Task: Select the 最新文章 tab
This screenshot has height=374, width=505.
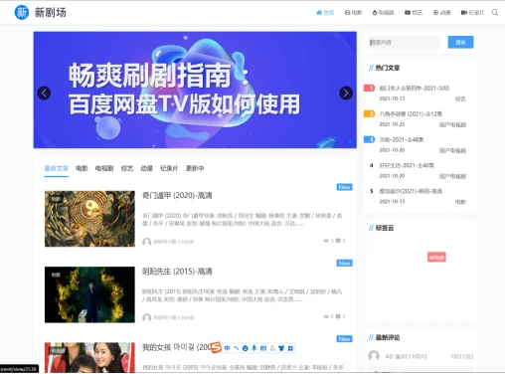Action: point(57,168)
